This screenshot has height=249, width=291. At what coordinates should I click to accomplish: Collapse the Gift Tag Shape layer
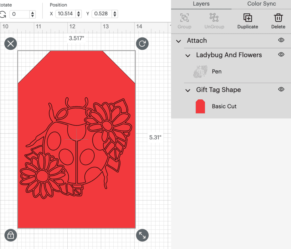188,90
